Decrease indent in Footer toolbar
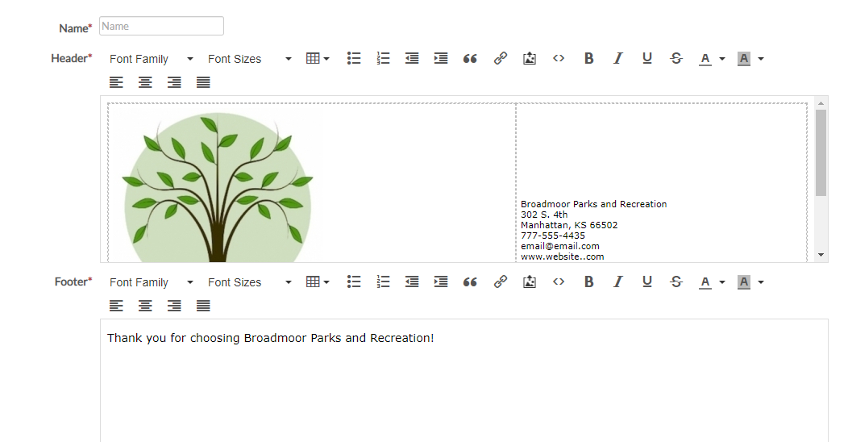The image size is (848, 442). pyautogui.click(x=412, y=281)
